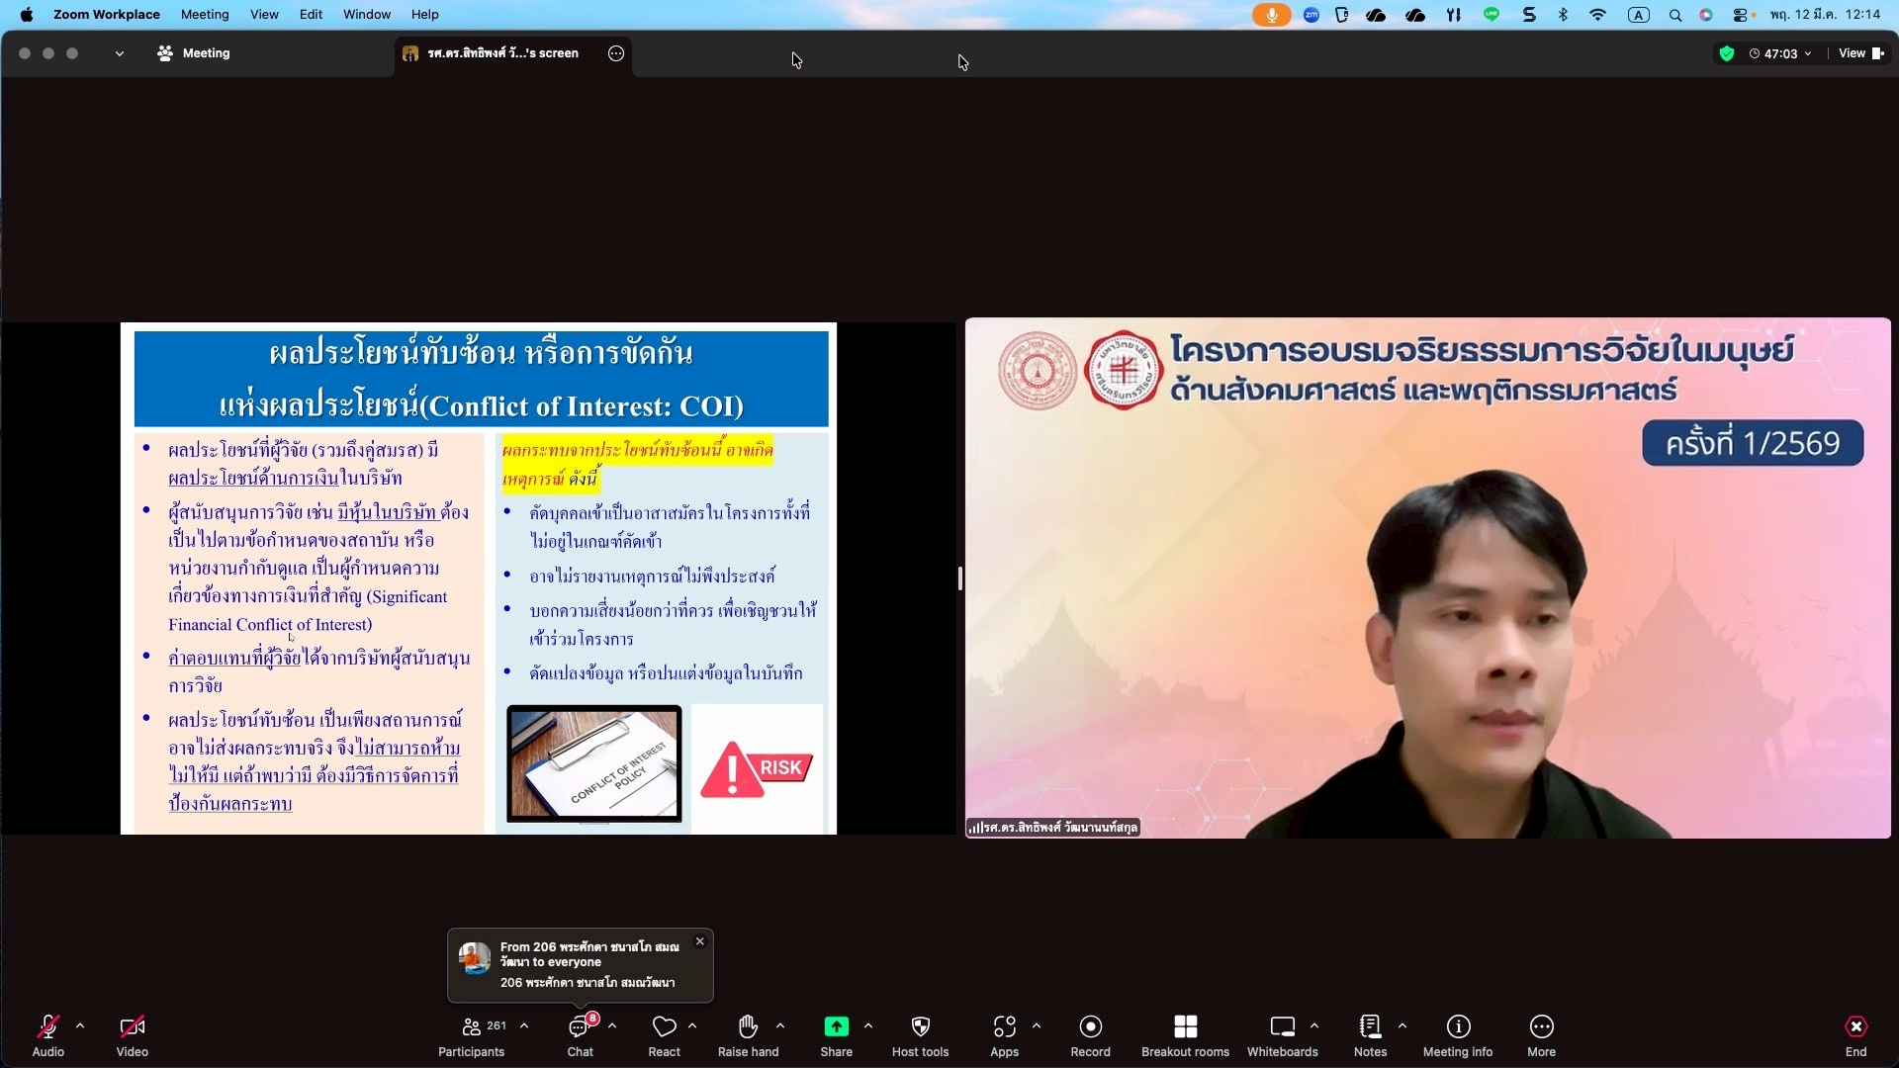Click the divider handle between screen and video
This screenshot has width=1899, height=1068.
coord(959,578)
